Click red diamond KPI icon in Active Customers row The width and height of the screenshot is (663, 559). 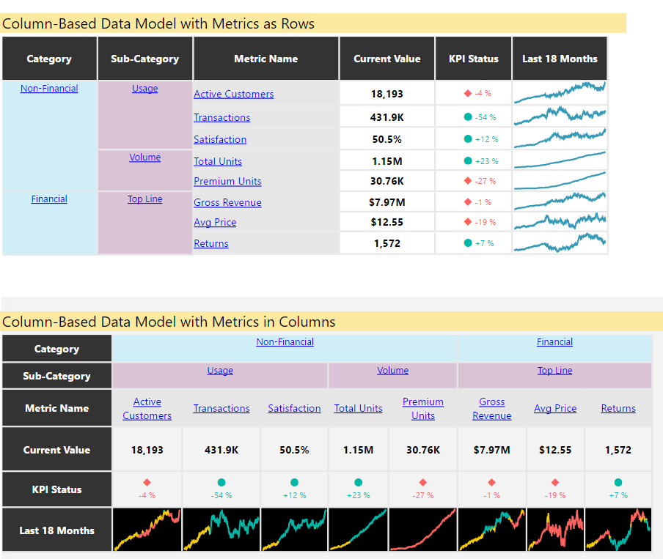point(467,94)
